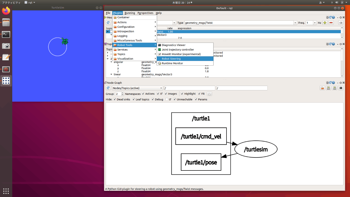Refresh topics in the Message Publisher panel
The height and width of the screenshot is (197, 350).
point(108,23)
